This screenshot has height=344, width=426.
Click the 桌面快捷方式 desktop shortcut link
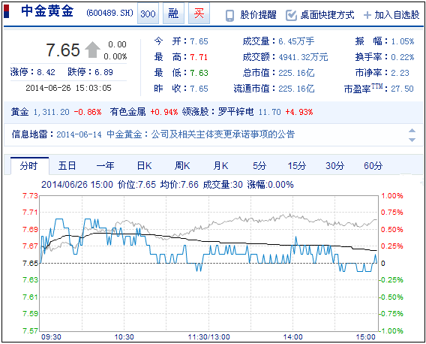(x=327, y=15)
